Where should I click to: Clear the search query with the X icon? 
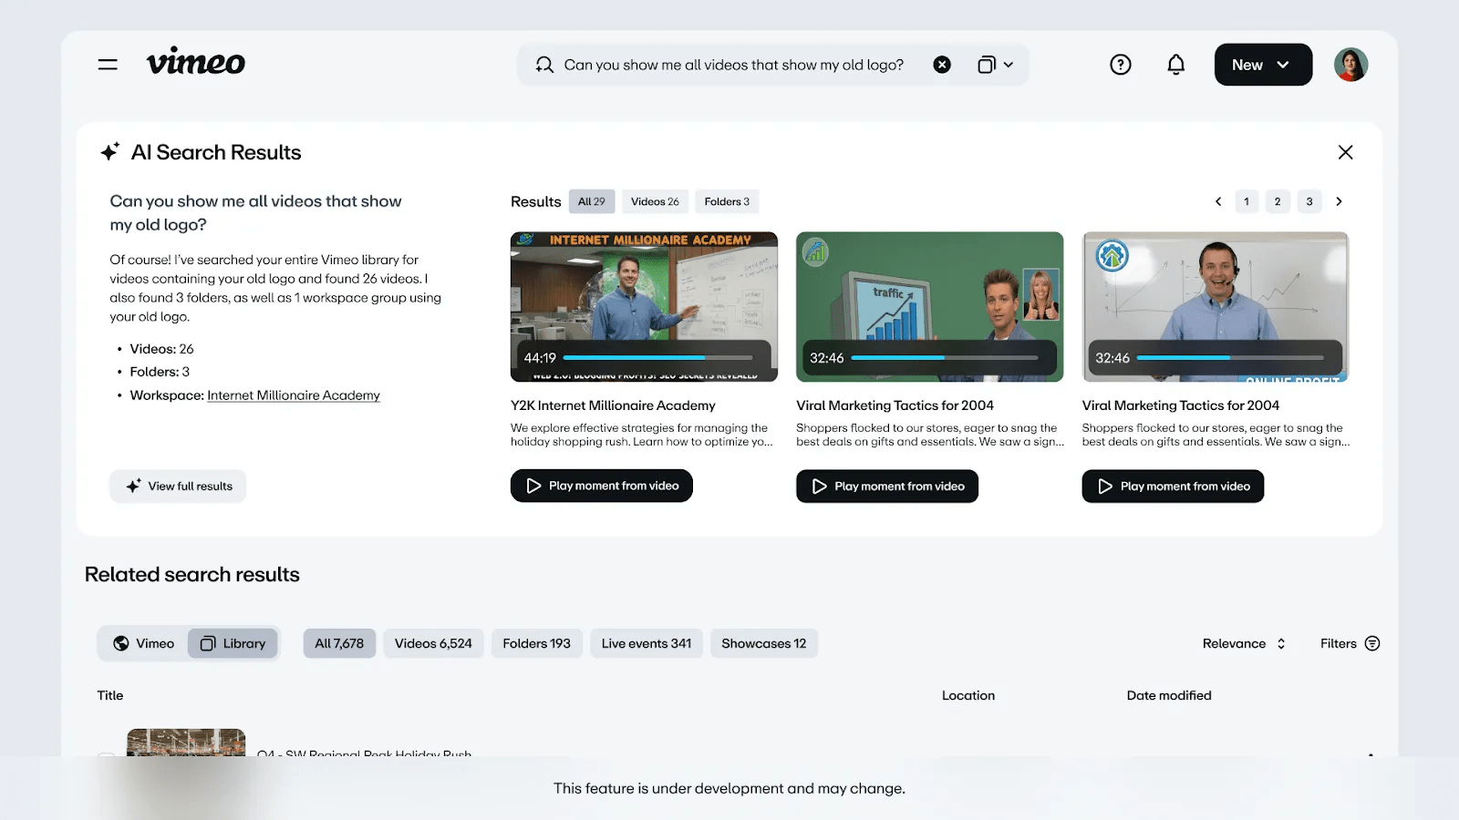click(x=942, y=64)
